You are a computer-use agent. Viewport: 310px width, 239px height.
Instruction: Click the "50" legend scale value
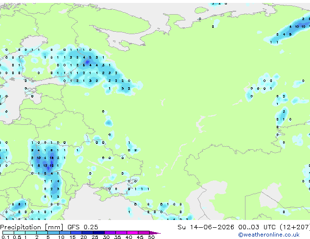pos(151,237)
